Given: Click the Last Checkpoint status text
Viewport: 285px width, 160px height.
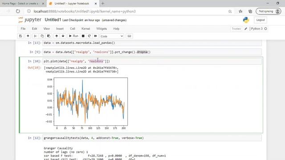Looking at the screenshot, I should click(81, 20).
